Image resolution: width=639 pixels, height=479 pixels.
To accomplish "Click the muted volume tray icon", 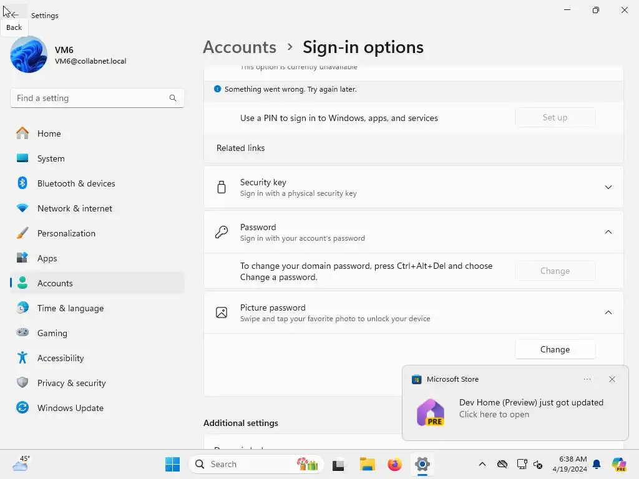I will click(x=538, y=465).
